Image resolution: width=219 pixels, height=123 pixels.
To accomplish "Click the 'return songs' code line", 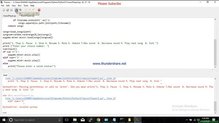I will click(16, 26).
